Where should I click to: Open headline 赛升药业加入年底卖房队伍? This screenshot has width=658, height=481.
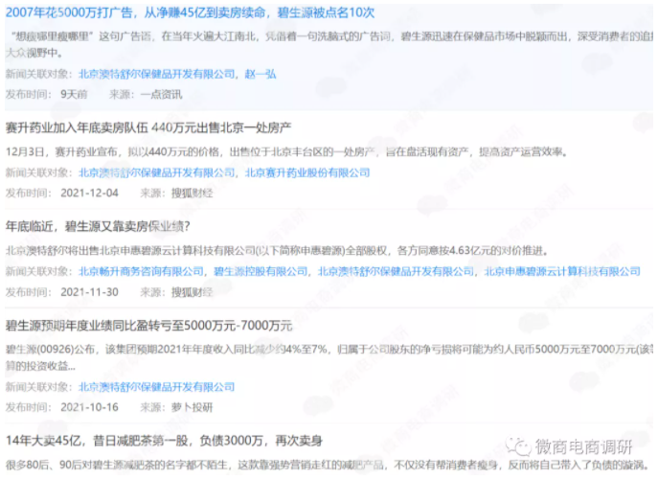click(x=148, y=127)
